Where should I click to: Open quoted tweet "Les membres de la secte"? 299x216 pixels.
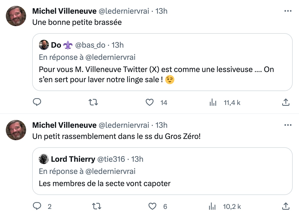(162, 171)
